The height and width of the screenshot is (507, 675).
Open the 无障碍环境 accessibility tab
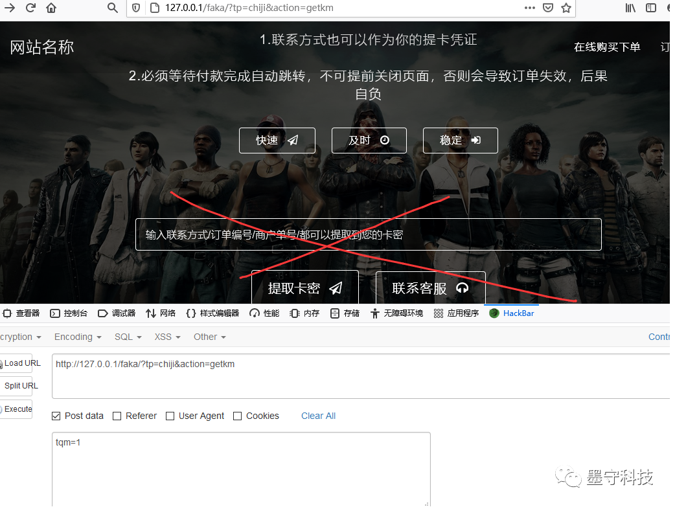click(397, 313)
